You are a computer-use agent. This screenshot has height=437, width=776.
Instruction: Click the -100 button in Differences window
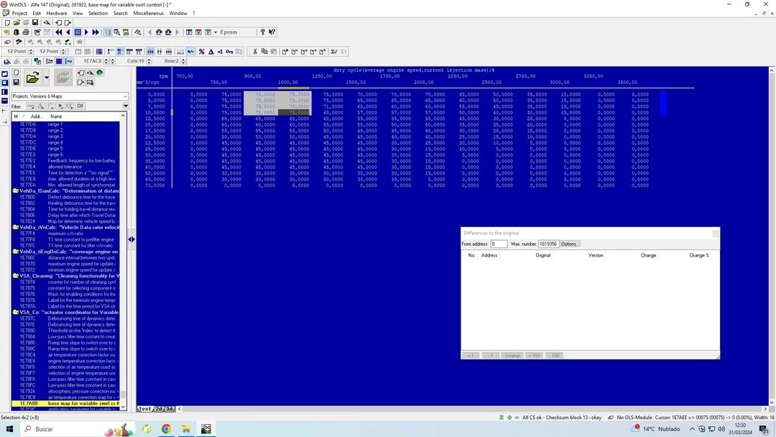554,355
